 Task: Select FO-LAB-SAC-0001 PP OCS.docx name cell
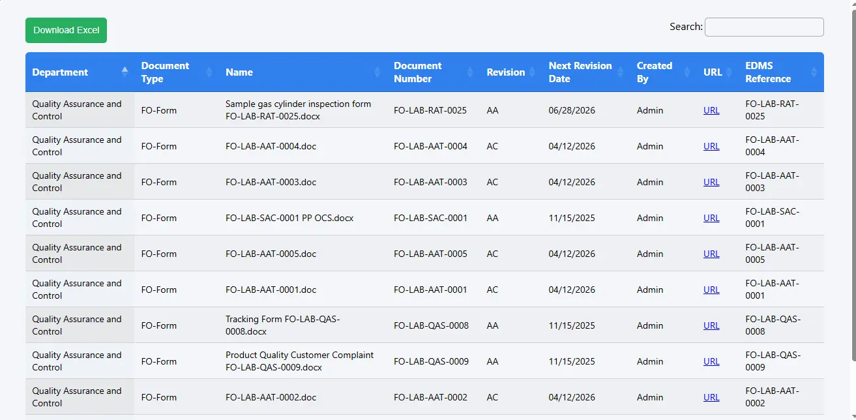(x=289, y=218)
